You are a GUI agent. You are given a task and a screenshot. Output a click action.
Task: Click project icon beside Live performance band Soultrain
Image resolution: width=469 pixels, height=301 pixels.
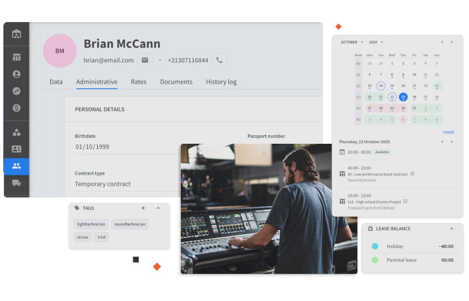(x=342, y=174)
